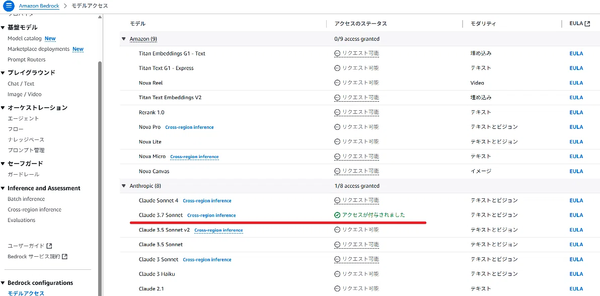Click the Nova Canvas model name
The width and height of the screenshot is (600, 296).
pos(154,171)
